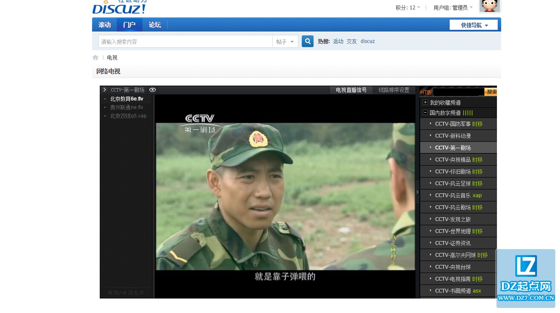Select channel CCTV-怀旧剧场

[x=459, y=172]
